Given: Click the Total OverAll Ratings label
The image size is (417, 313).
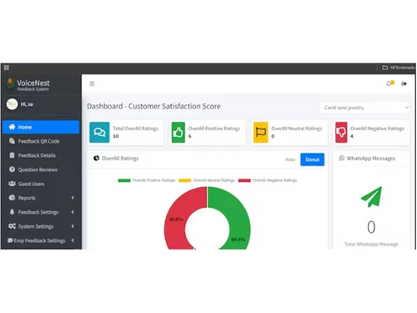Looking at the screenshot, I should pyautogui.click(x=135, y=129).
